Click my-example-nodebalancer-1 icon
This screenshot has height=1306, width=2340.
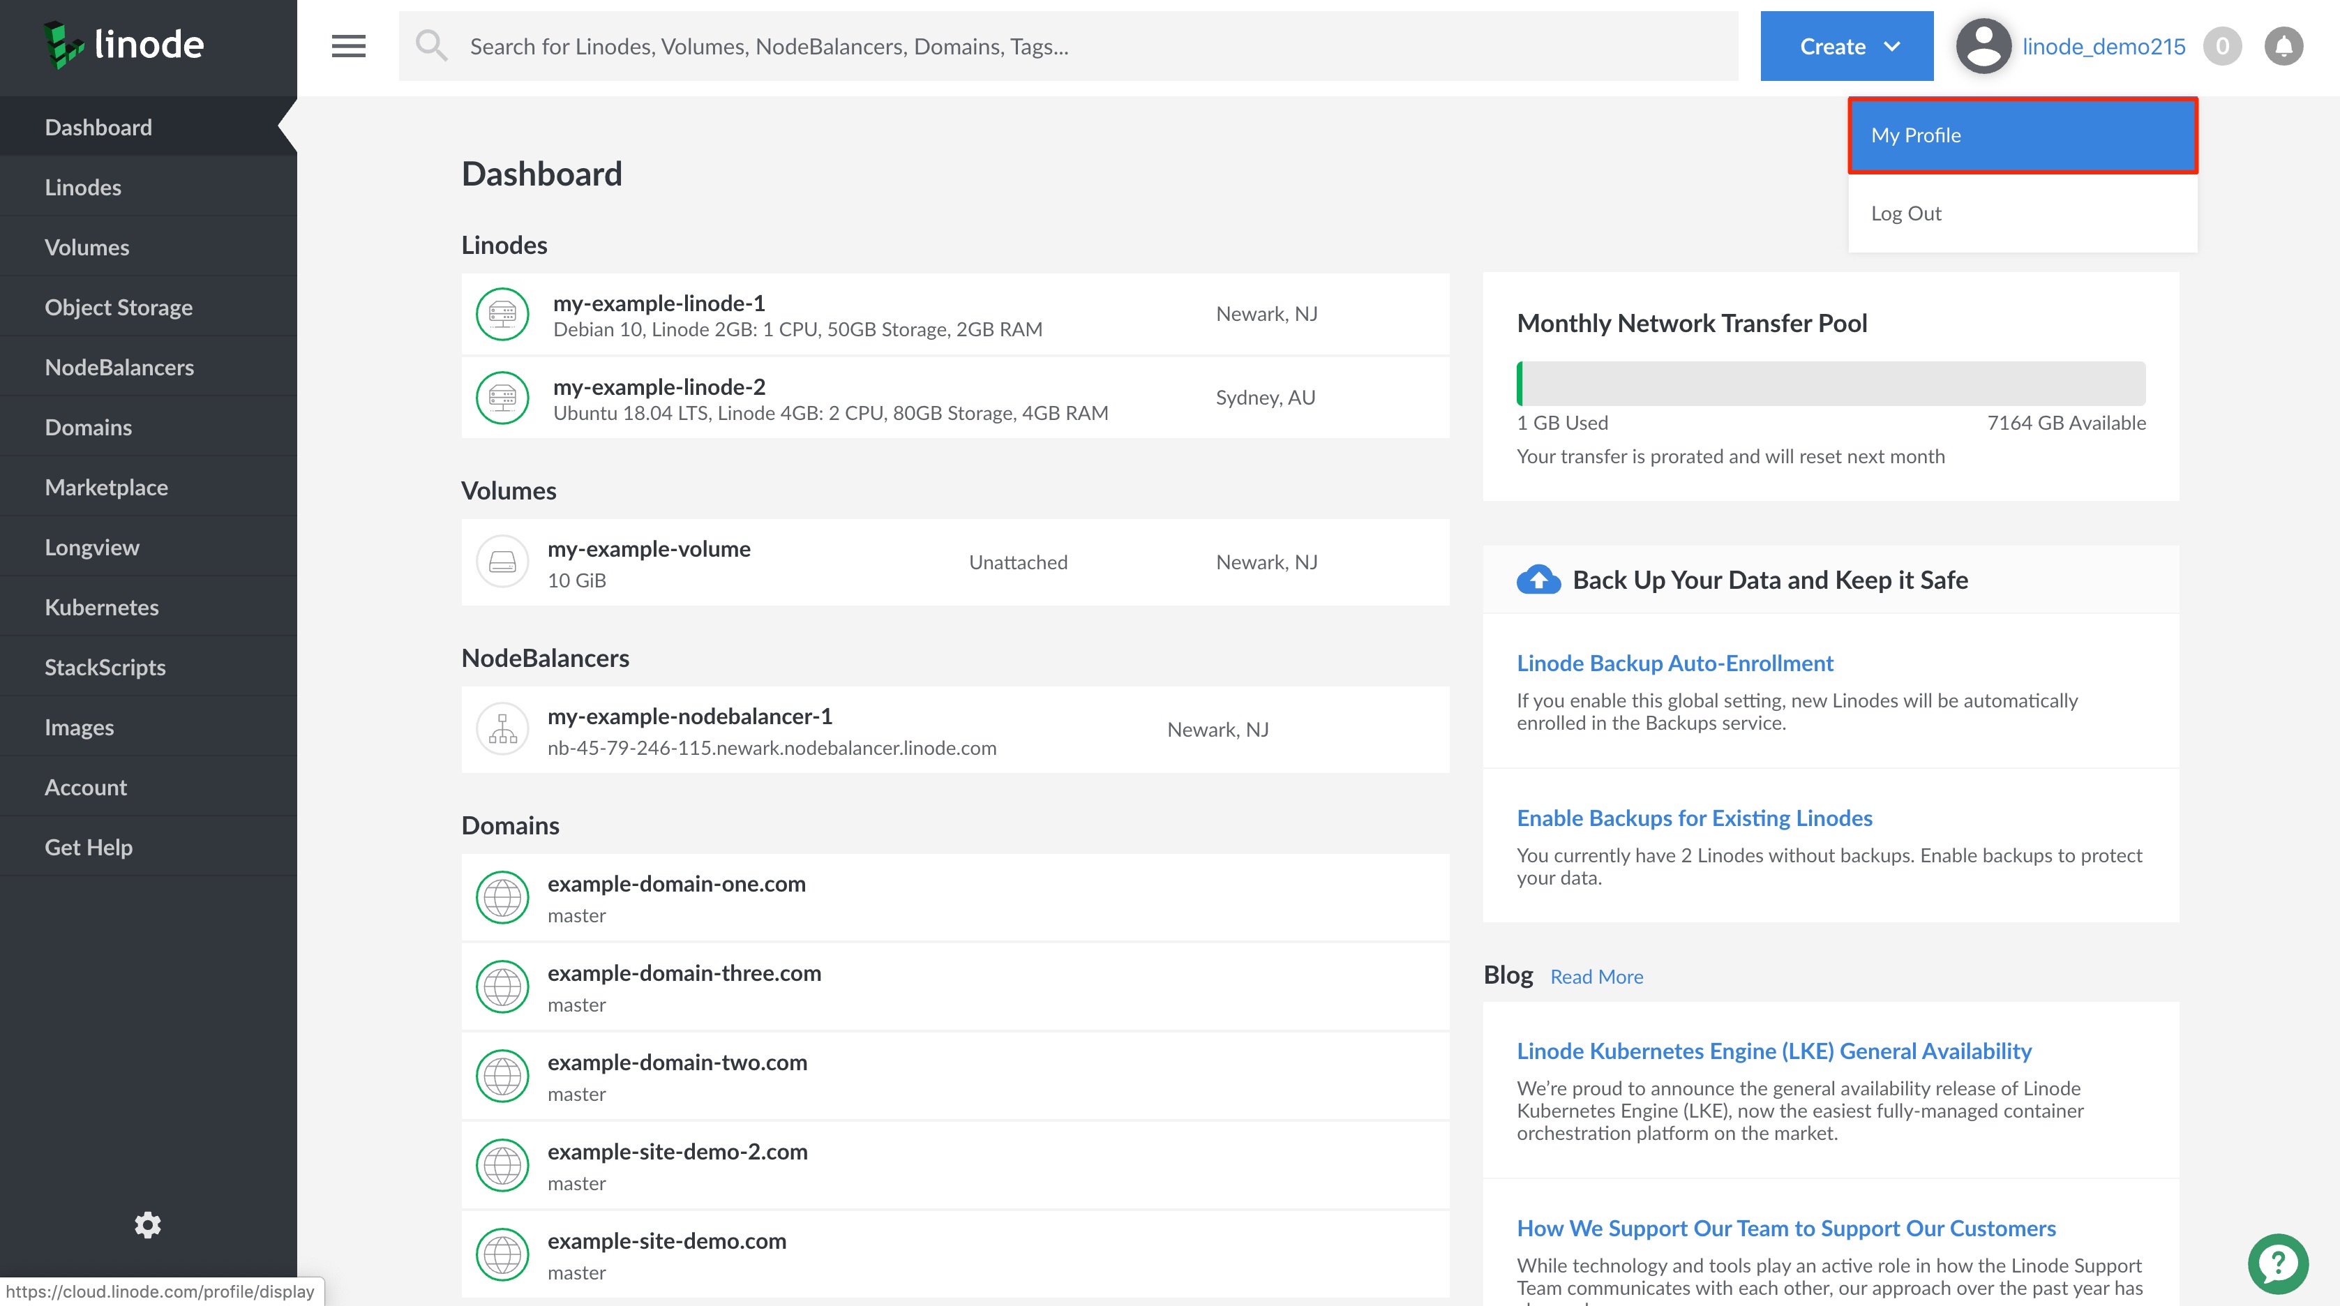pyautogui.click(x=502, y=729)
